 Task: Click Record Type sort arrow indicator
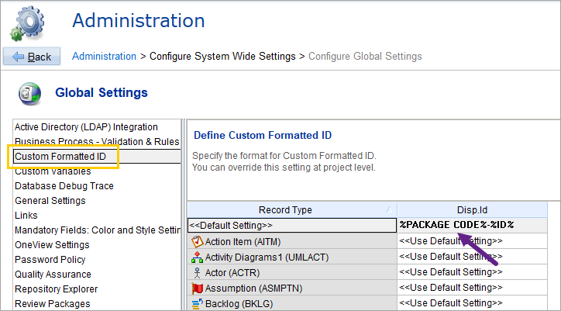390,210
